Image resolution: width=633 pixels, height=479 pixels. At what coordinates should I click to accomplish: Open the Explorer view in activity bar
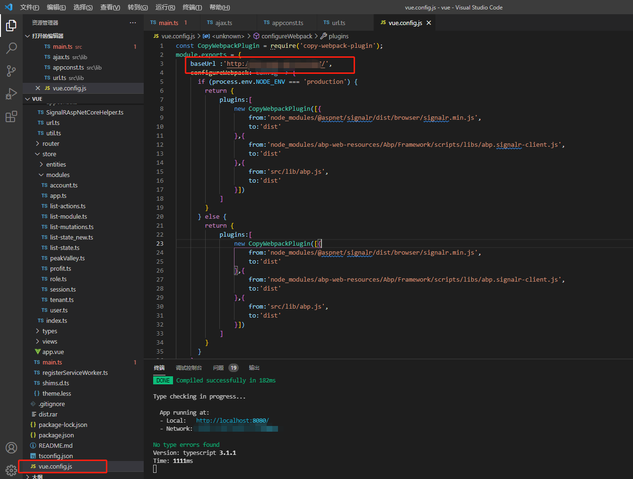(x=11, y=26)
